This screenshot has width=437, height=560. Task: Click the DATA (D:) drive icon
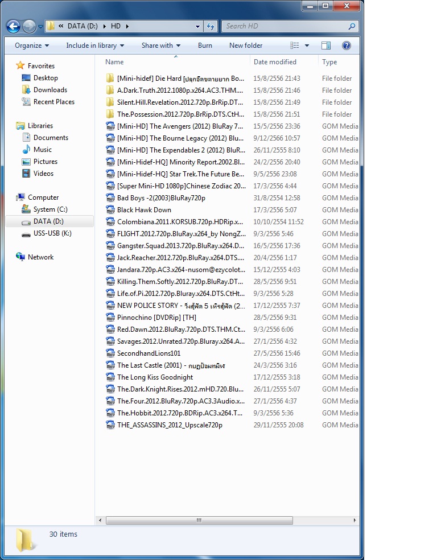coord(26,222)
